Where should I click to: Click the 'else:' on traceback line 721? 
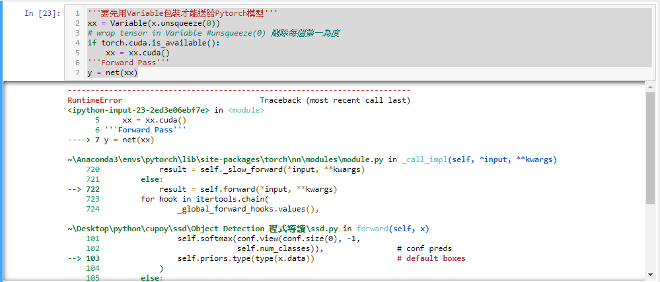pyautogui.click(x=152, y=180)
